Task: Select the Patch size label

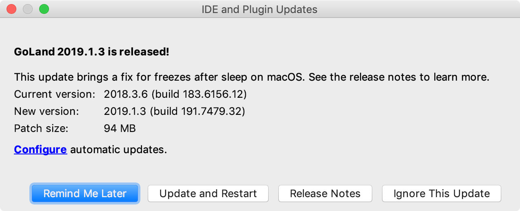Action: [x=41, y=128]
